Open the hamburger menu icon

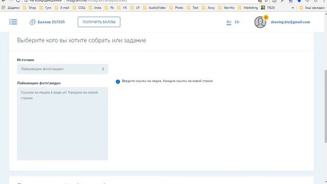click(x=13, y=22)
